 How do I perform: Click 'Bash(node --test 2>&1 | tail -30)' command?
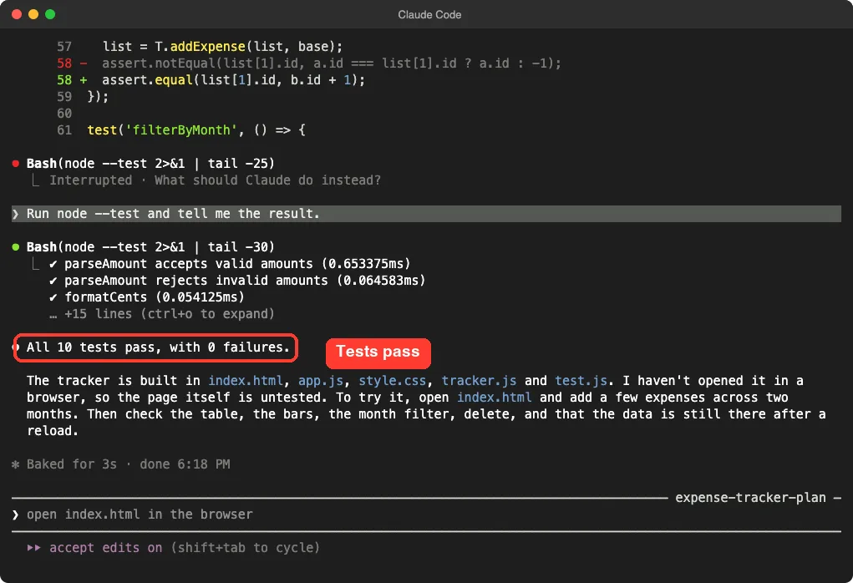[x=150, y=247]
